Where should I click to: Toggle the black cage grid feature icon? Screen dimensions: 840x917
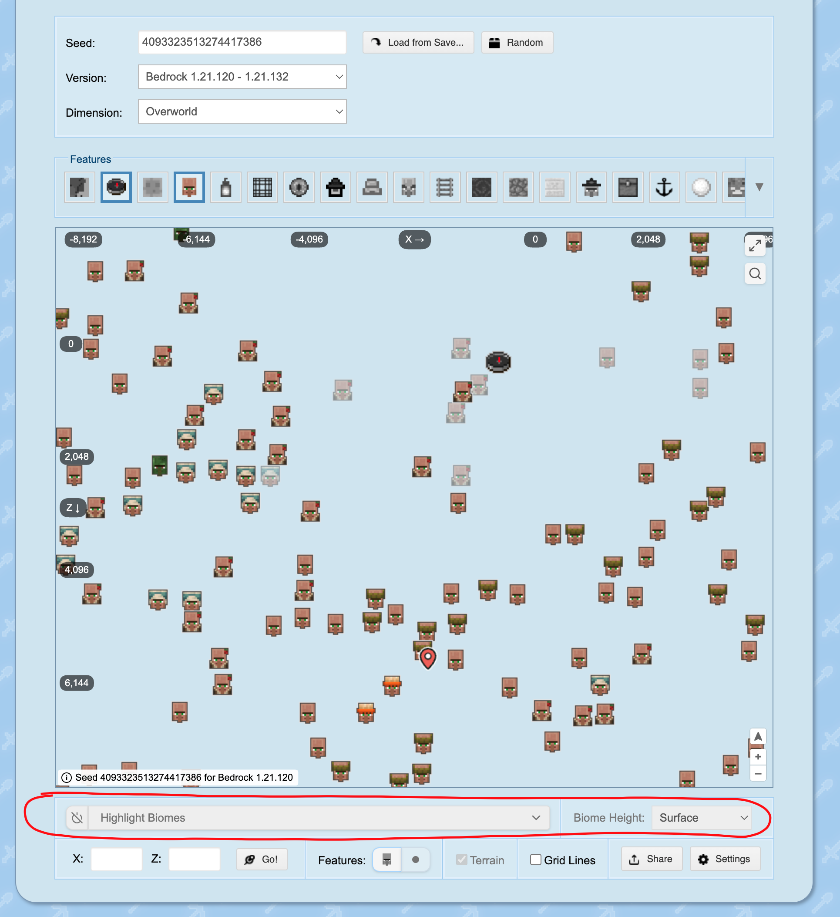tap(262, 187)
